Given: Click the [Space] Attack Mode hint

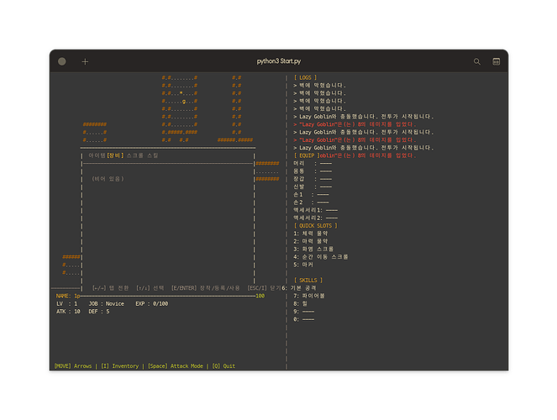Looking at the screenshot, I should (x=176, y=366).
